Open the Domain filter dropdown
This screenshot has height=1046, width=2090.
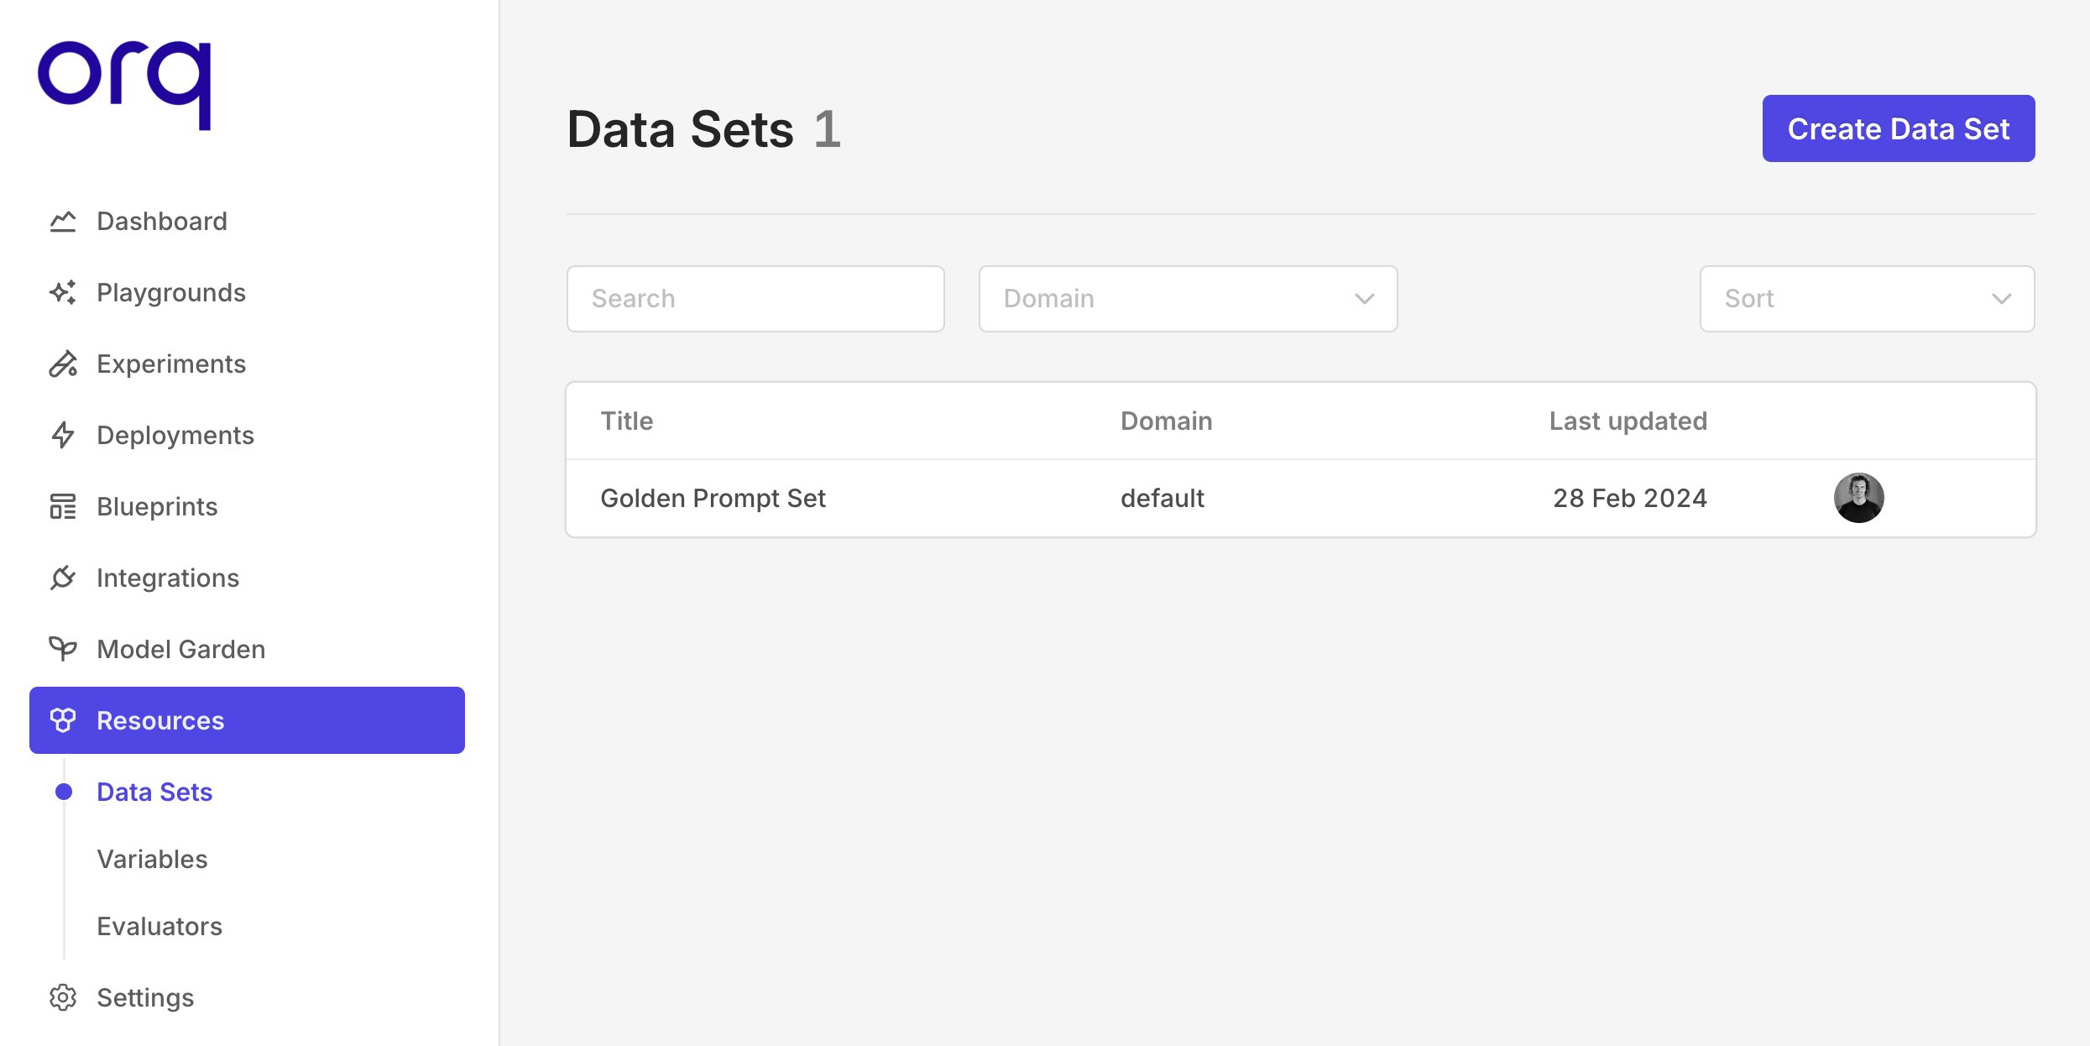point(1188,299)
